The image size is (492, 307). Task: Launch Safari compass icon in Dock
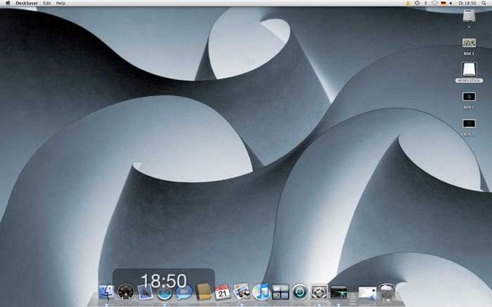pos(164,293)
